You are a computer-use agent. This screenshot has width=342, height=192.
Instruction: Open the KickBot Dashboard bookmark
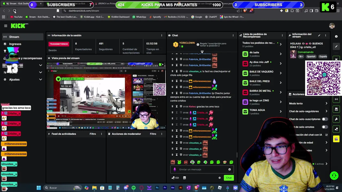pyautogui.click(x=118, y=17)
